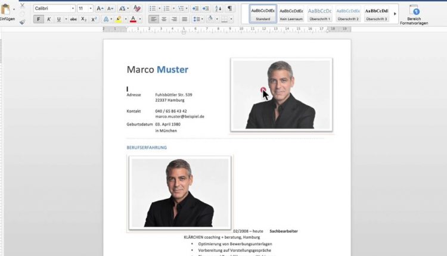Open the shading color dropdown arrow

tap(217, 20)
